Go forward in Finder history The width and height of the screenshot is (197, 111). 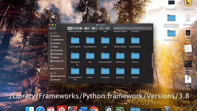tap(54, 28)
